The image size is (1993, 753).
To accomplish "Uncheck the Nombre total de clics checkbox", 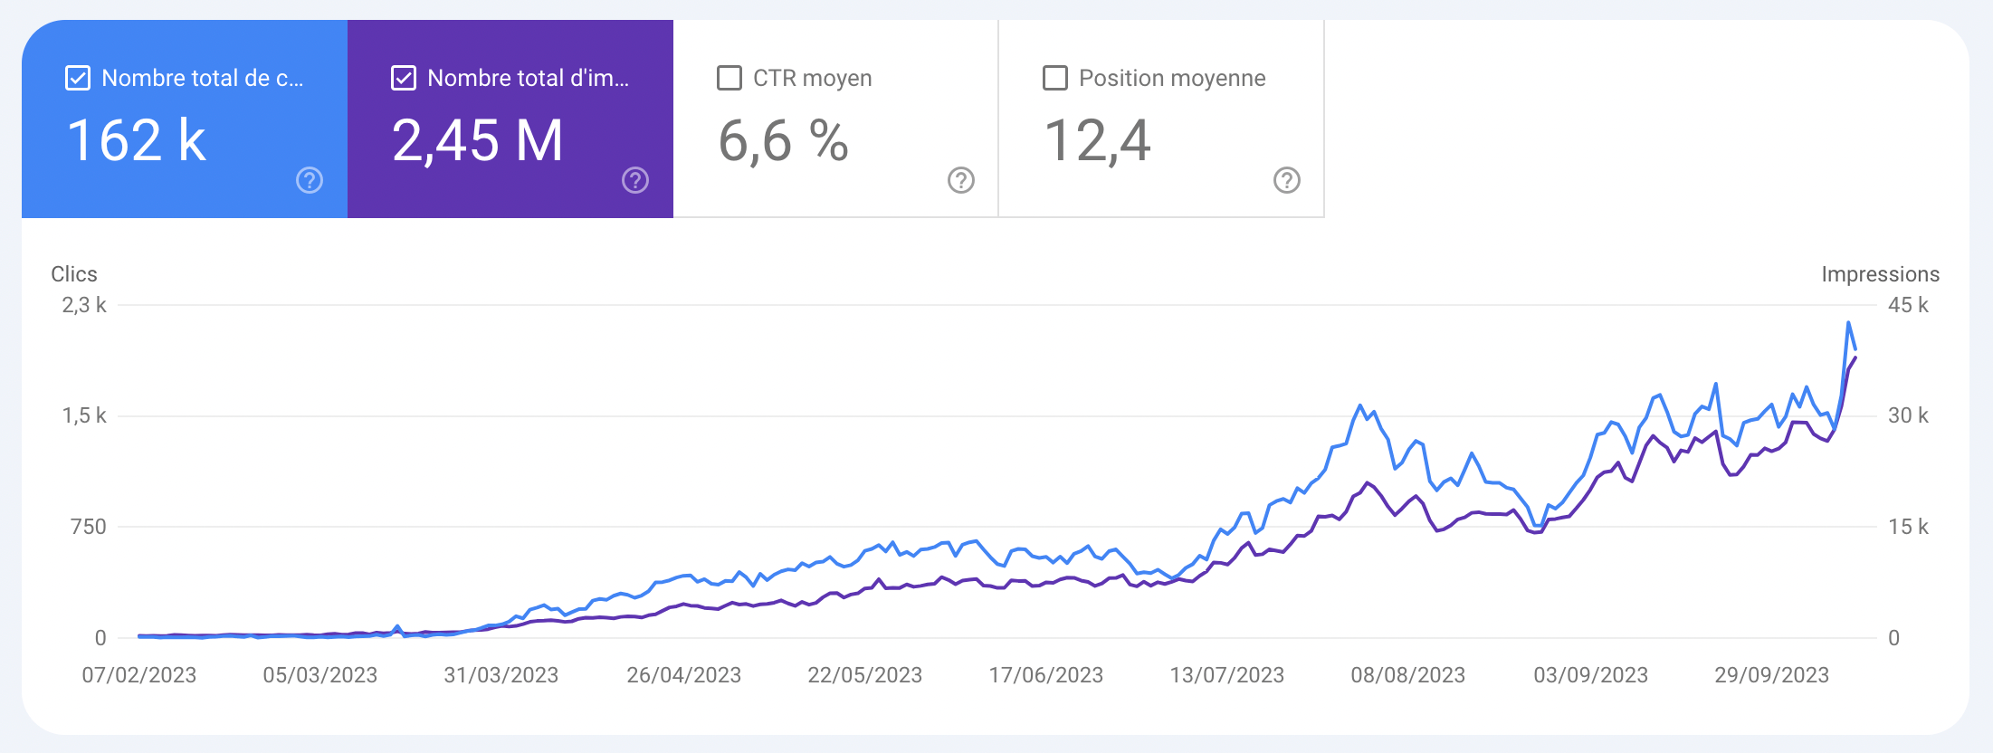I will [x=78, y=78].
